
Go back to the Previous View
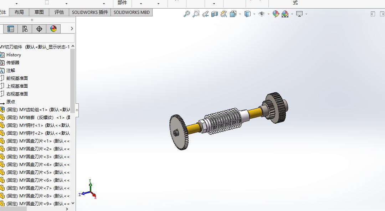point(205,14)
